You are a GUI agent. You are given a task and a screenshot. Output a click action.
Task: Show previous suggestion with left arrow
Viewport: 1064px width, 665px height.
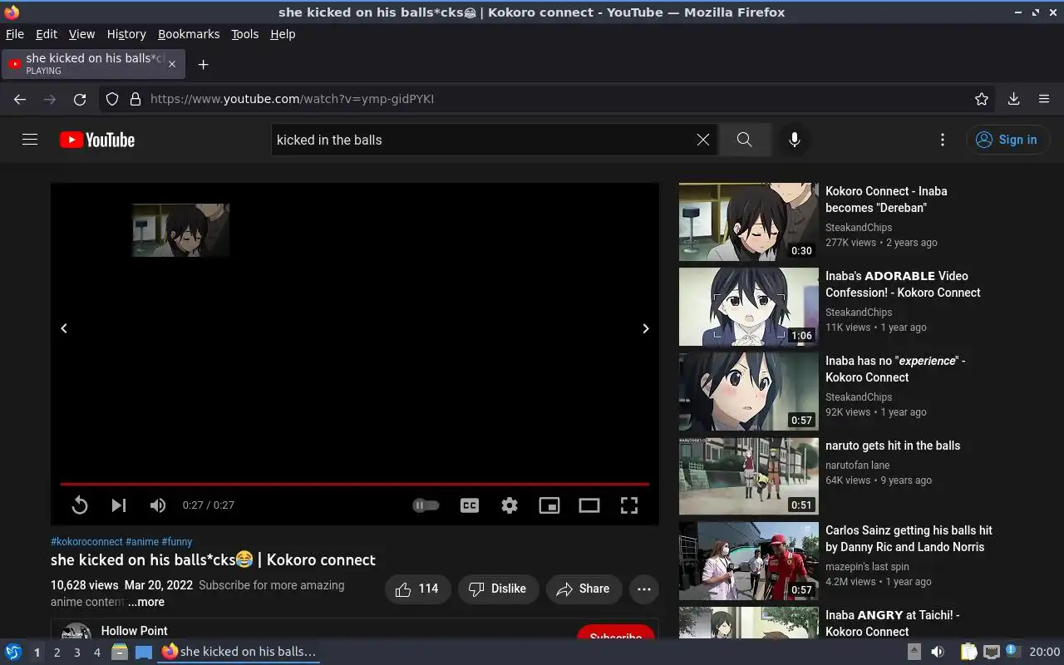(64, 328)
